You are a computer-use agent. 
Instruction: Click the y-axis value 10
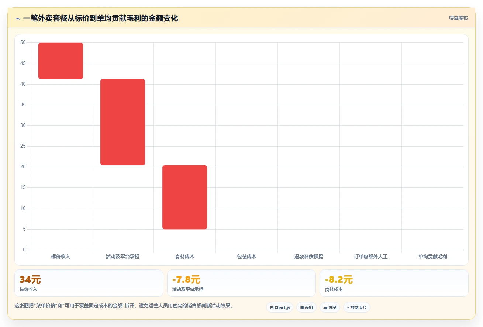click(23, 209)
